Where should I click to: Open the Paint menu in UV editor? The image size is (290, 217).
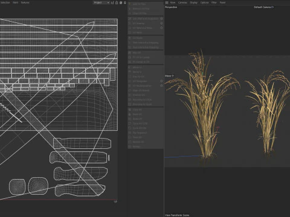click(x=15, y=2)
